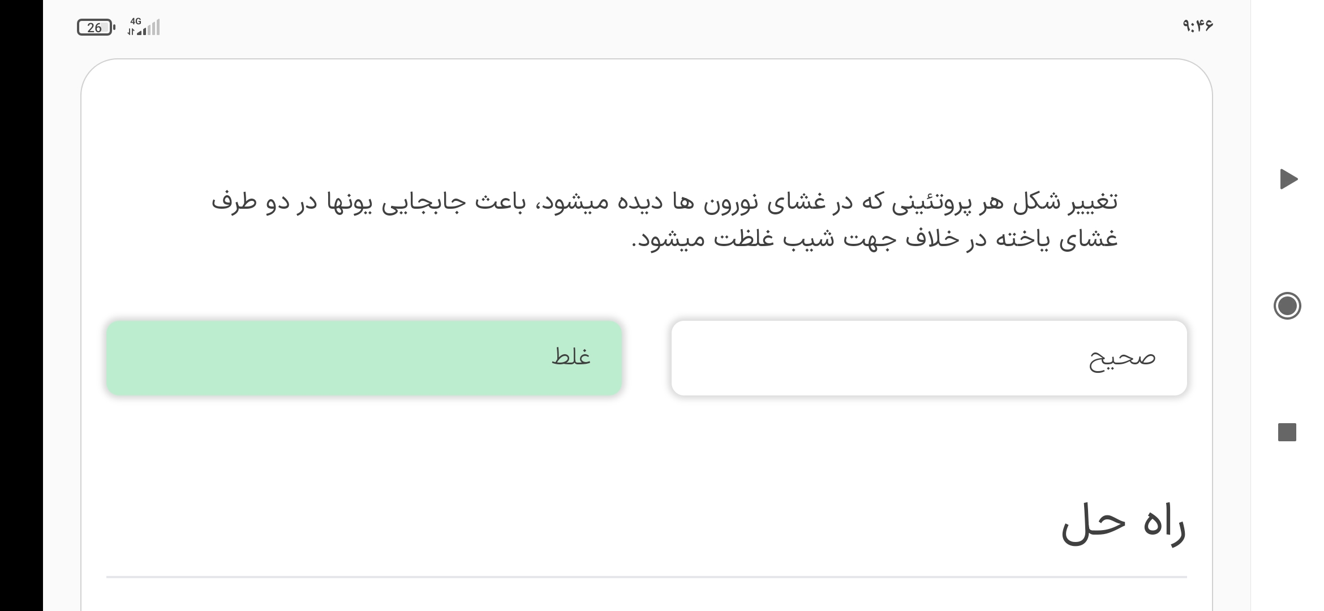Open recent apps with the square button
Viewport: 1324px width, 611px height.
(1287, 432)
